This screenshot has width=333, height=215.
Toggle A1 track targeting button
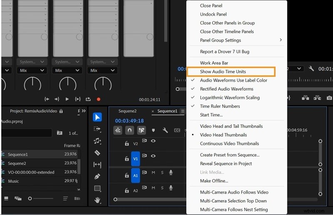coord(136,175)
